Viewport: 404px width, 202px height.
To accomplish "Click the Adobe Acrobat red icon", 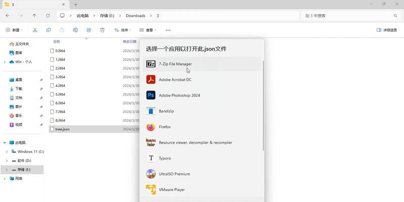I will (150, 80).
